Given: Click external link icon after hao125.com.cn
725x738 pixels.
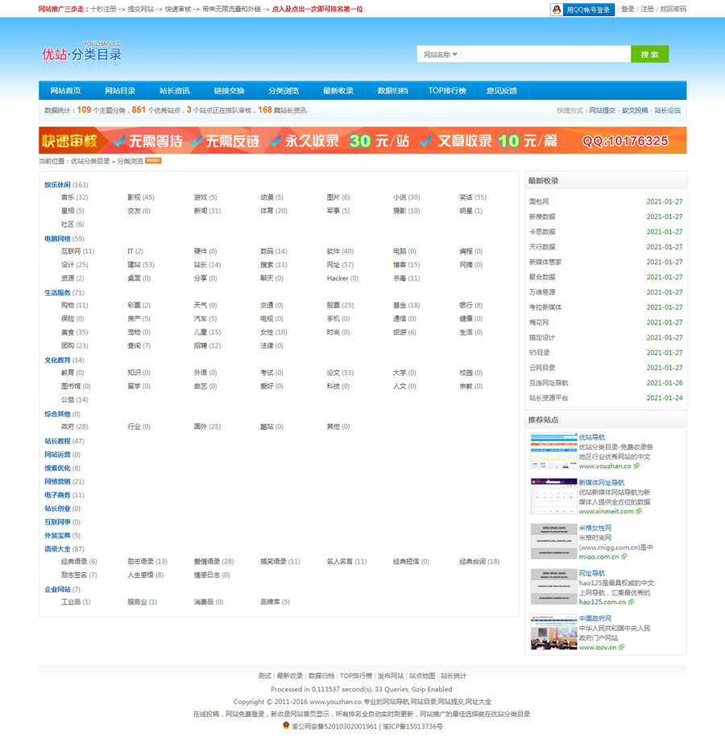Looking at the screenshot, I should coord(631,601).
